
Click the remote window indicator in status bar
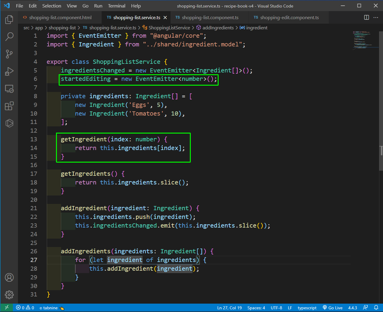(7, 308)
